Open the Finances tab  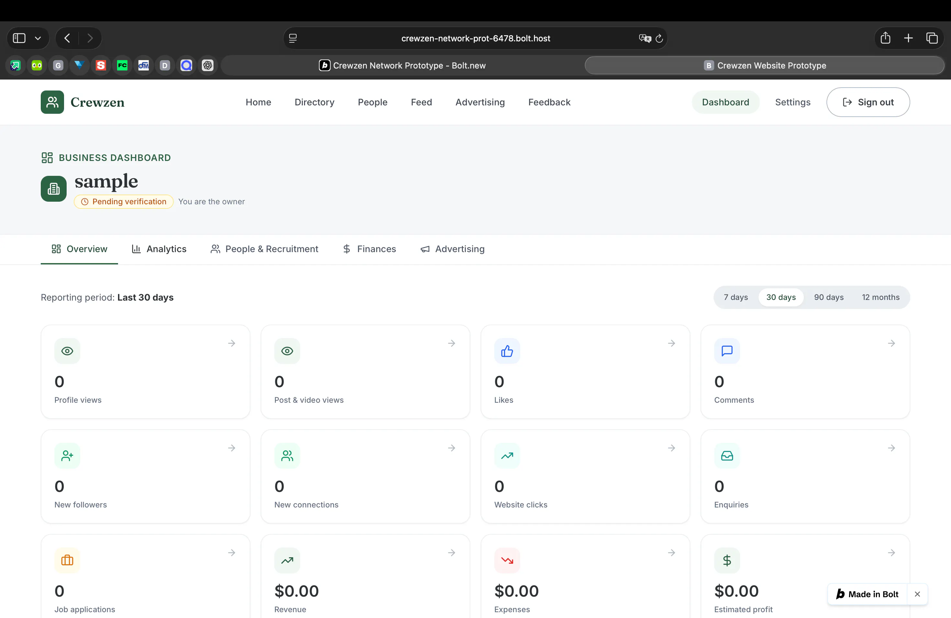[369, 249]
